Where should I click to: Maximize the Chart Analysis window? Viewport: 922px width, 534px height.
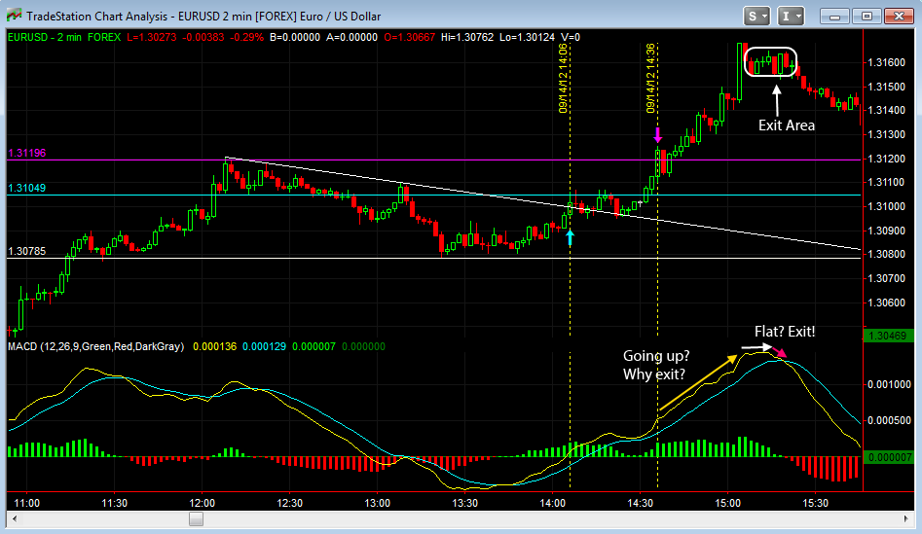point(867,16)
